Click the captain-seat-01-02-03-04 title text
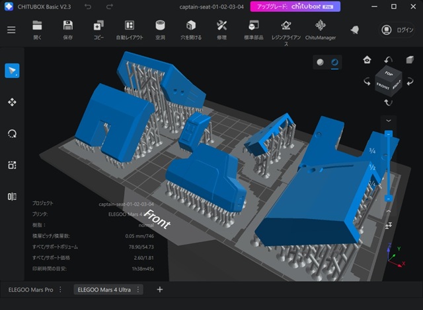 tap(211, 7)
